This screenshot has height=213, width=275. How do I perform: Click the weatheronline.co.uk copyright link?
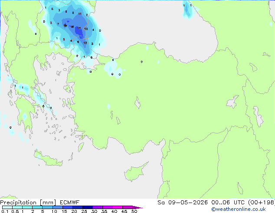click(x=238, y=209)
